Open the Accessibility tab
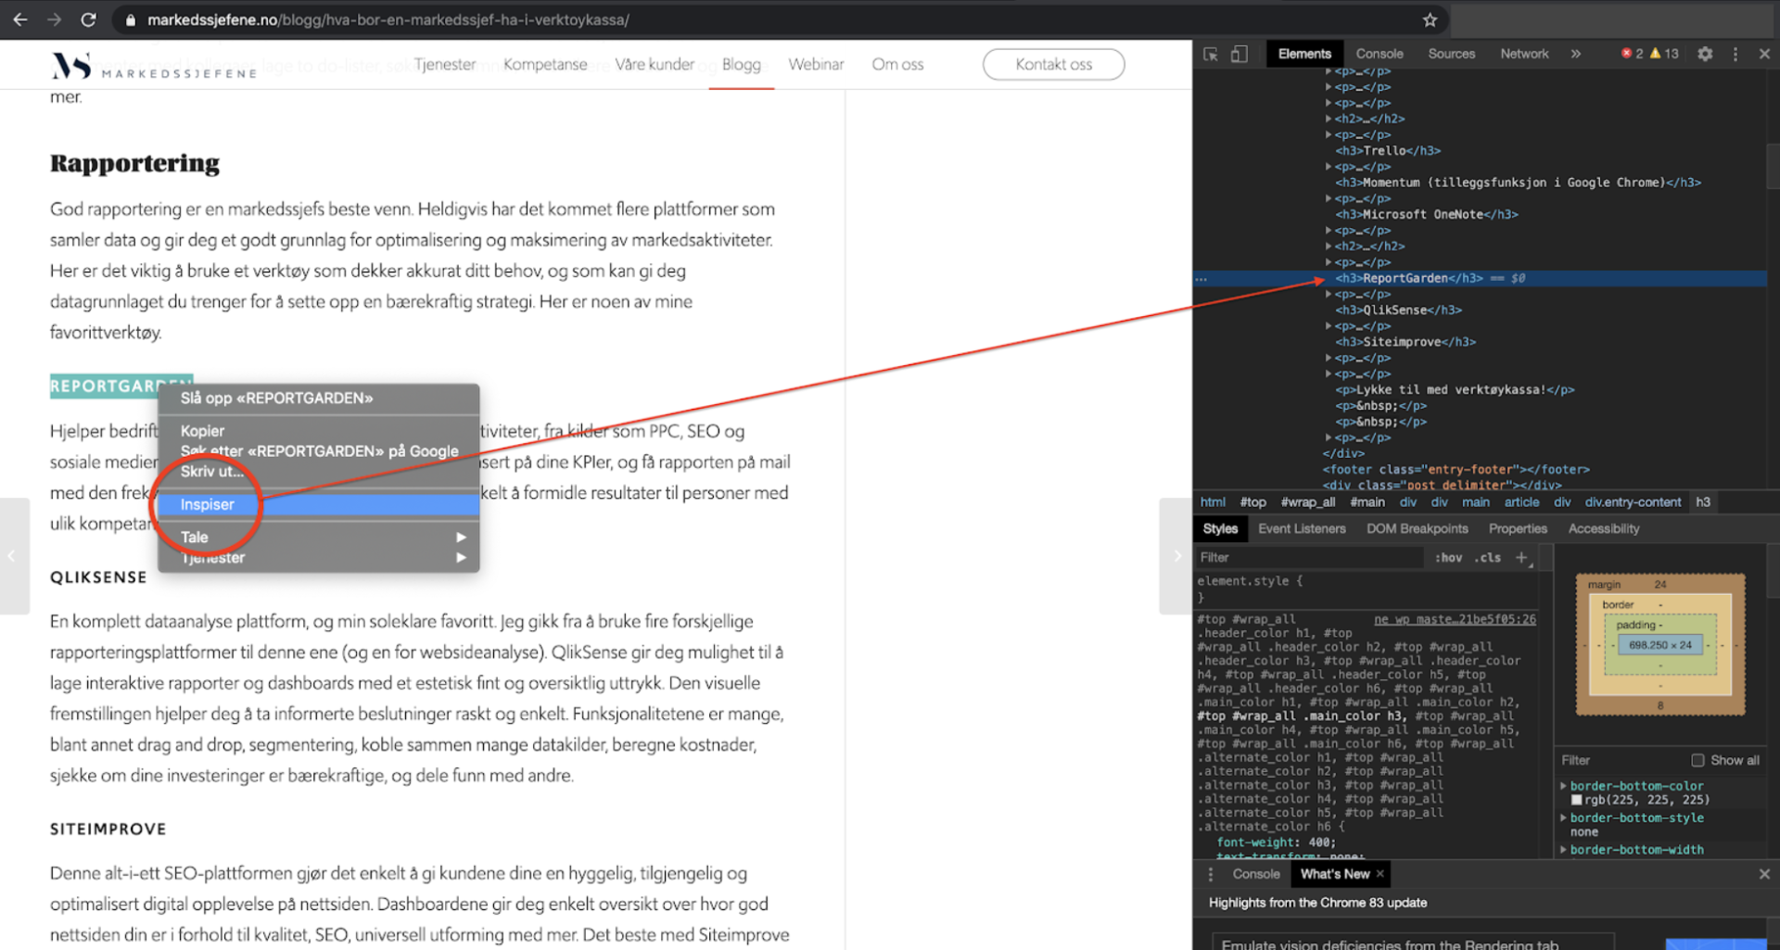 click(1604, 528)
